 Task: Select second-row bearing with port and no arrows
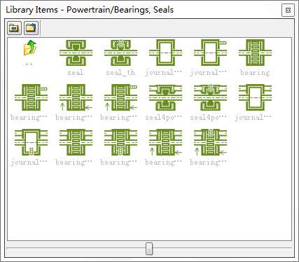pos(31,97)
